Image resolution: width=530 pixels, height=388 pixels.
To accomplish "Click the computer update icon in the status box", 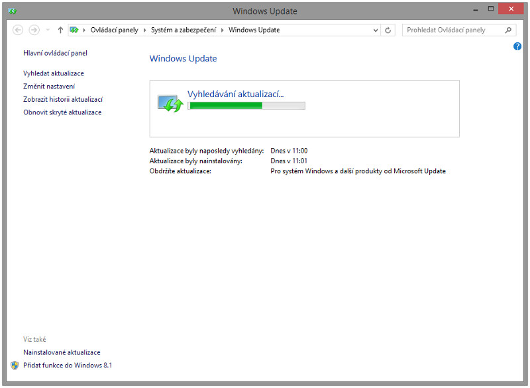I will 170,103.
